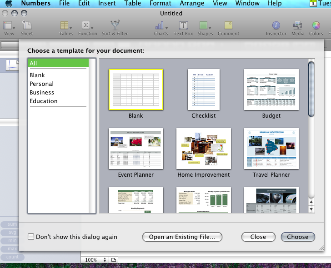Open the Format menu

[x=160, y=3]
